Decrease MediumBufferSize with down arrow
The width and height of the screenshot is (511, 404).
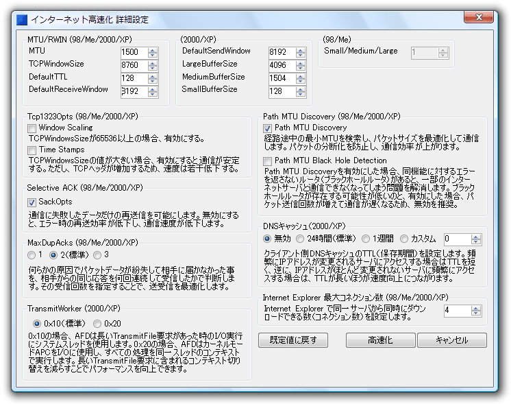coord(301,81)
